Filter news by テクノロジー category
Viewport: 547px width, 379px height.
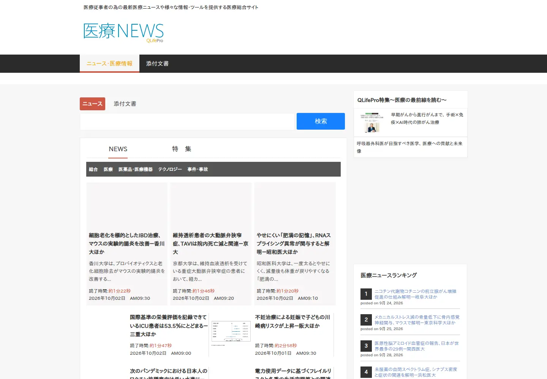(170, 169)
